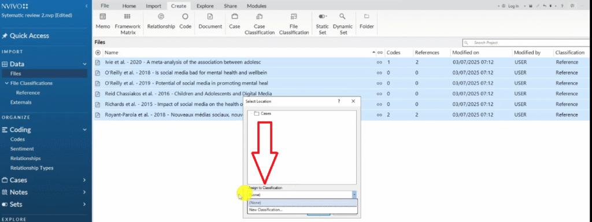Collapse the Coding section
The image size is (592, 222).
click(x=84, y=129)
